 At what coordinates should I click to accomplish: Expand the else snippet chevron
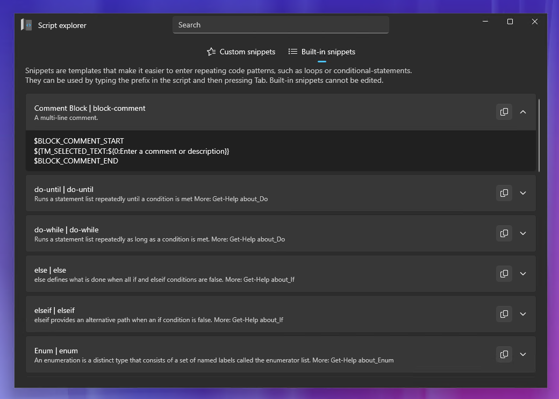522,274
